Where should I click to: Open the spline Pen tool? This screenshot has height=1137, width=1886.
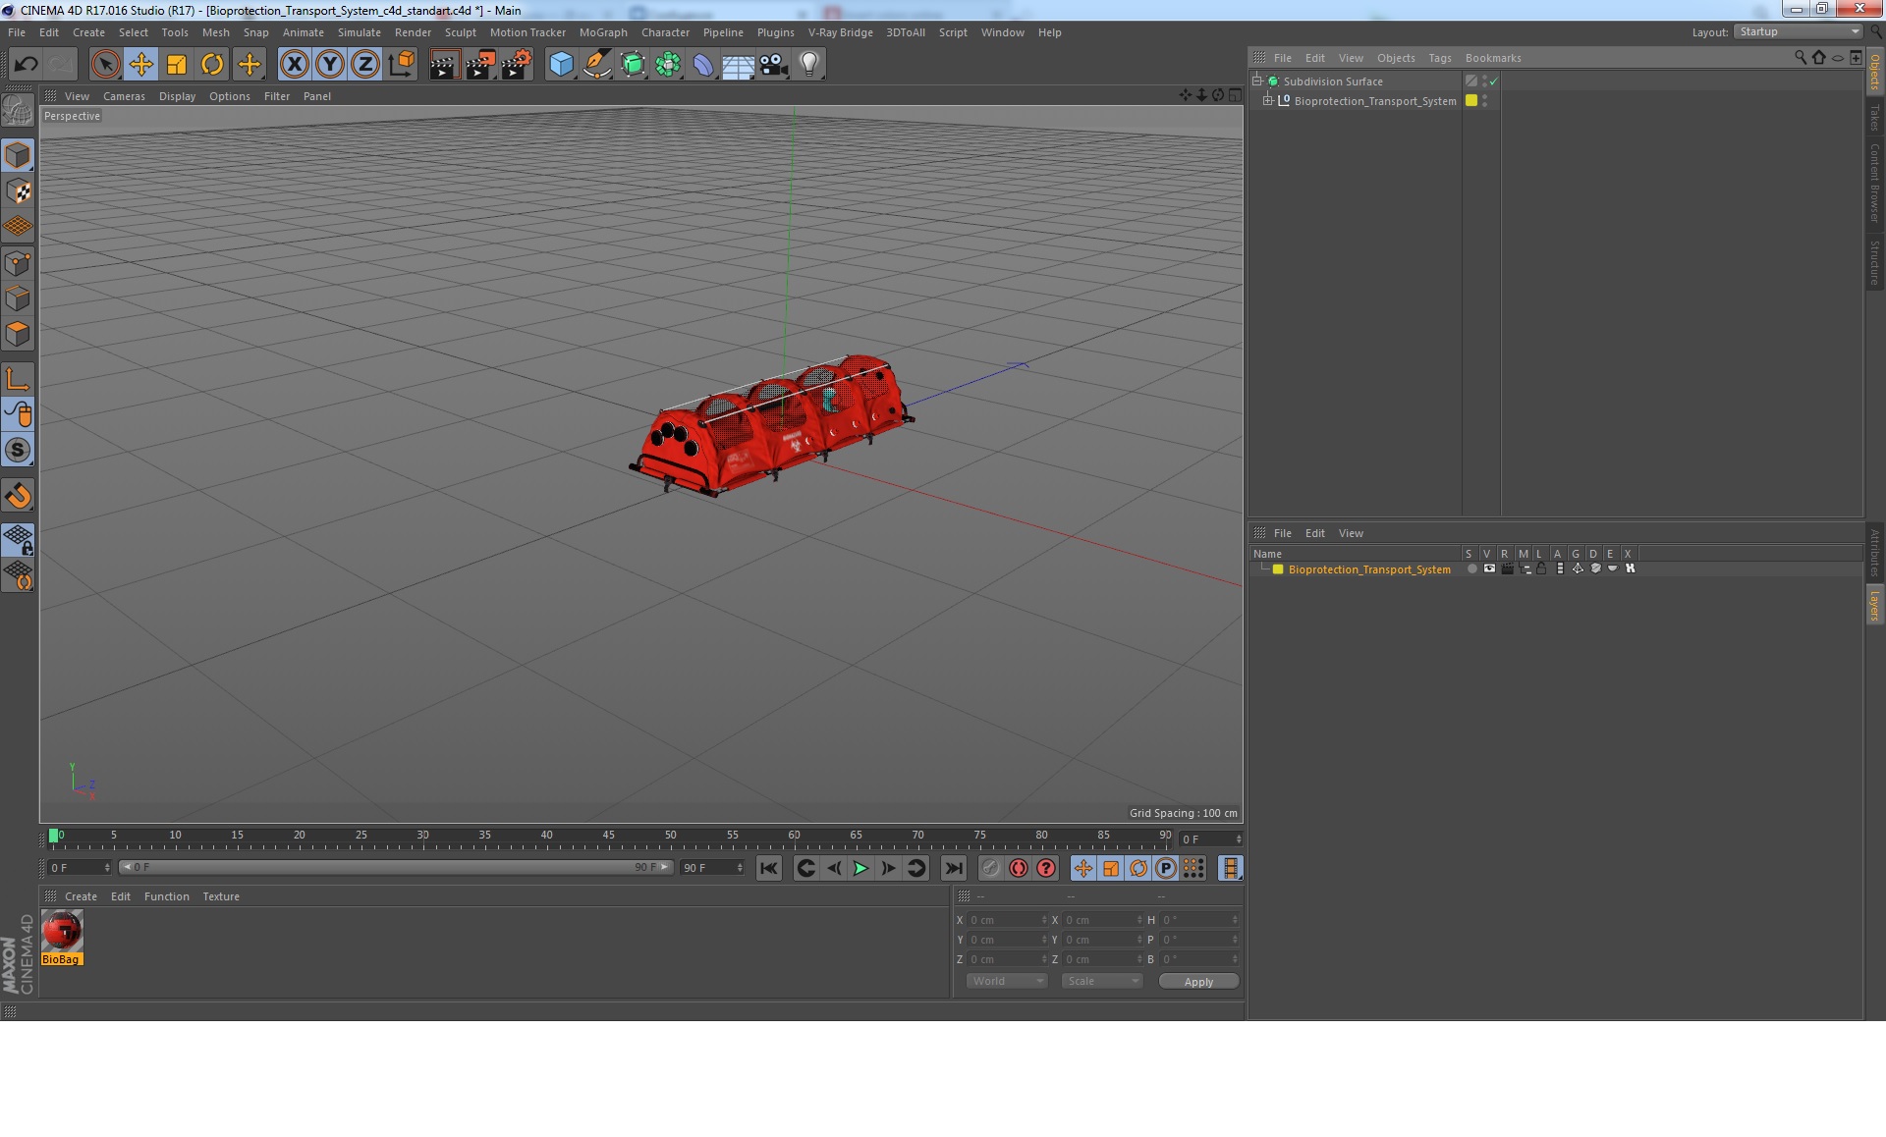click(596, 65)
